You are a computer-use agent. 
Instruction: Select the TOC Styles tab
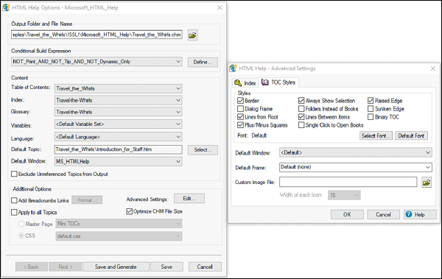(278, 82)
